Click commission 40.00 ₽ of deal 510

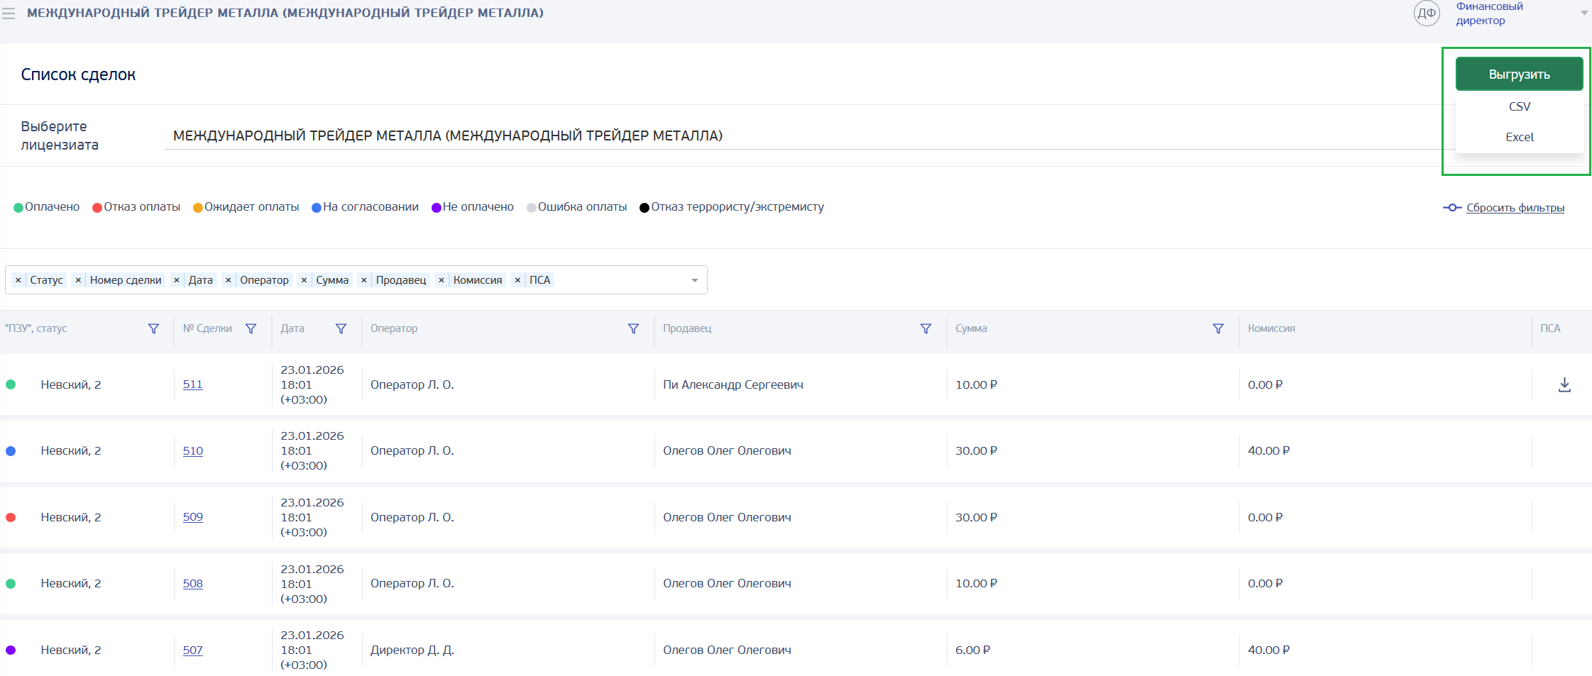1268,451
